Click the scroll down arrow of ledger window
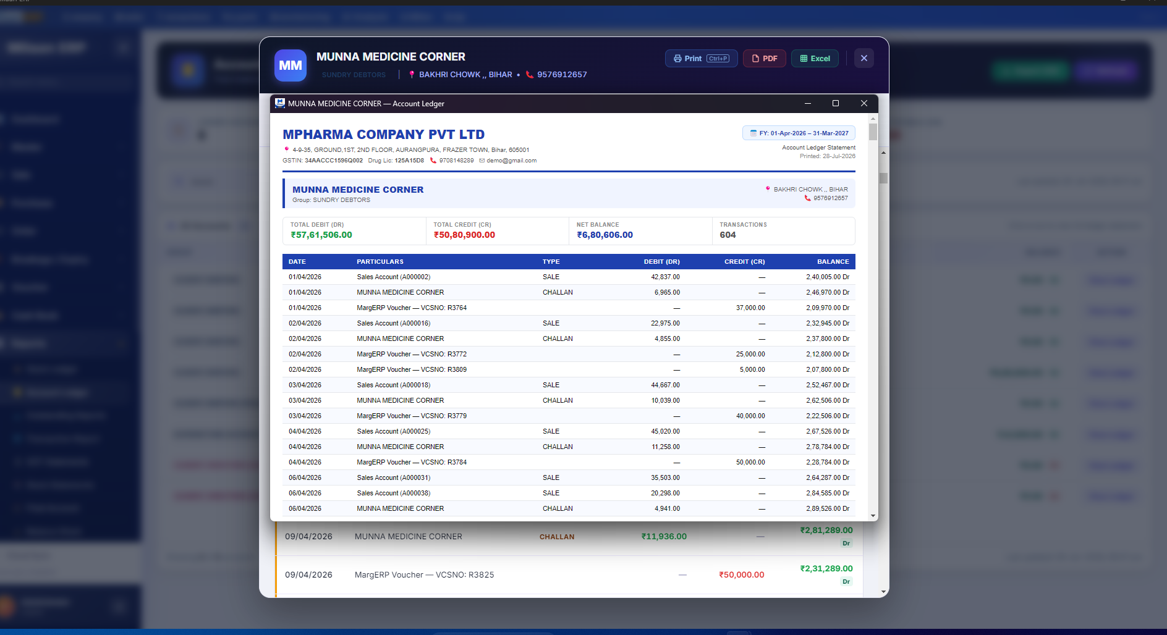Viewport: 1167px width, 635px height. (873, 516)
